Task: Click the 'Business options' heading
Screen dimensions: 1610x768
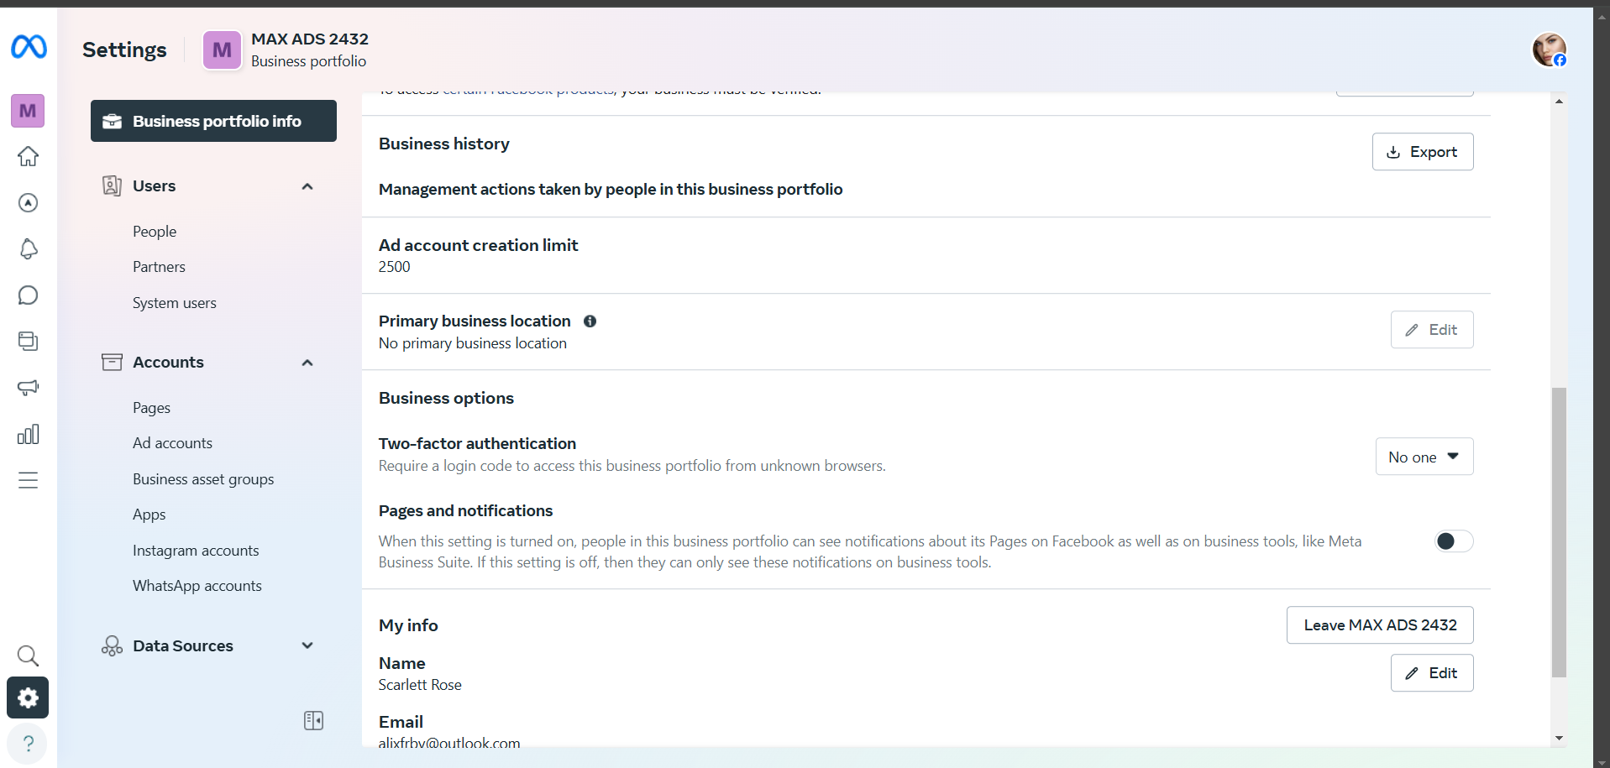Action: pos(446,398)
